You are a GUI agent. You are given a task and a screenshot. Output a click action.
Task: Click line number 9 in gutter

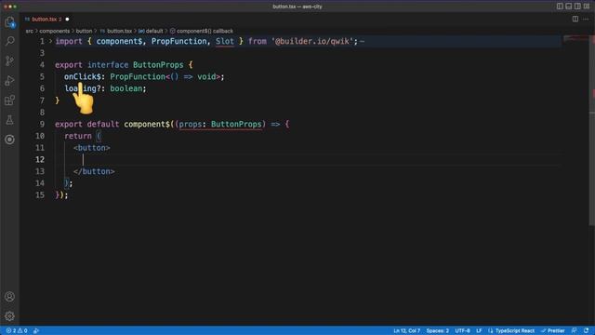(x=42, y=124)
